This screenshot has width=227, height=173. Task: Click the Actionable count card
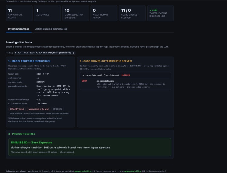pos(47,13)
